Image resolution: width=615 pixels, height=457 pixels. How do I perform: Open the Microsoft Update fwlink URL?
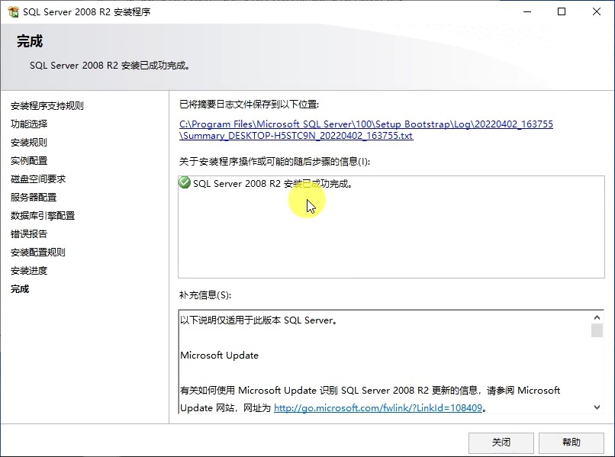[378, 408]
